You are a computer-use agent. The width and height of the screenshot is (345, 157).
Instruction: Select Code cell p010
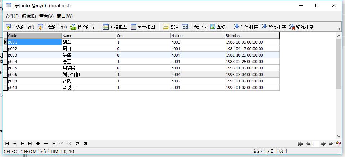click(35, 88)
